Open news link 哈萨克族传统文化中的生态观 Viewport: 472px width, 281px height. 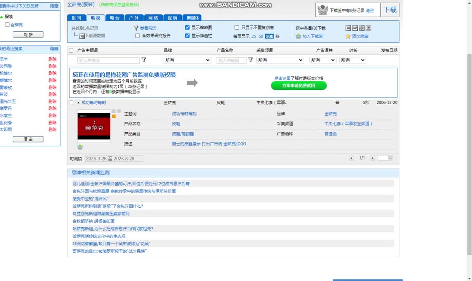(99, 236)
